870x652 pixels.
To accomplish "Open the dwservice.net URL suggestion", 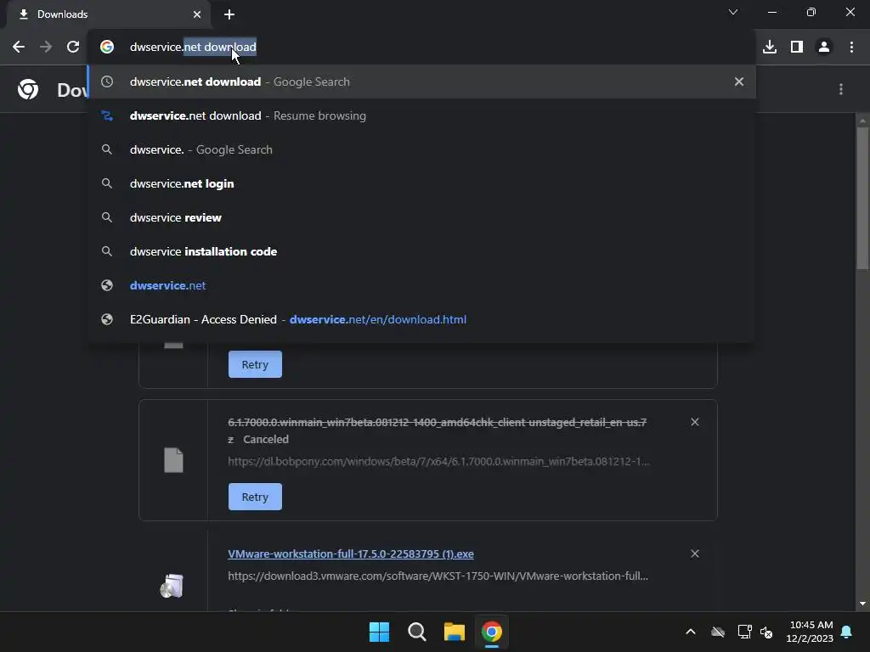I will pyautogui.click(x=421, y=285).
